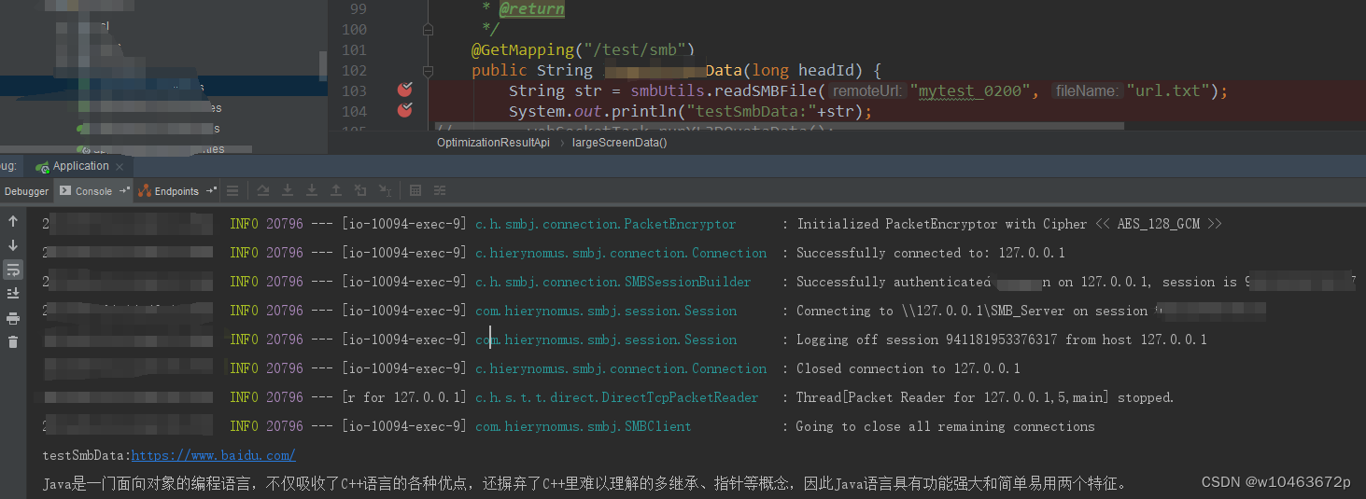The height and width of the screenshot is (499, 1366).
Task: Click the 'Thread[Packet Reader for 127.0.0.1' message
Action: (x=985, y=397)
